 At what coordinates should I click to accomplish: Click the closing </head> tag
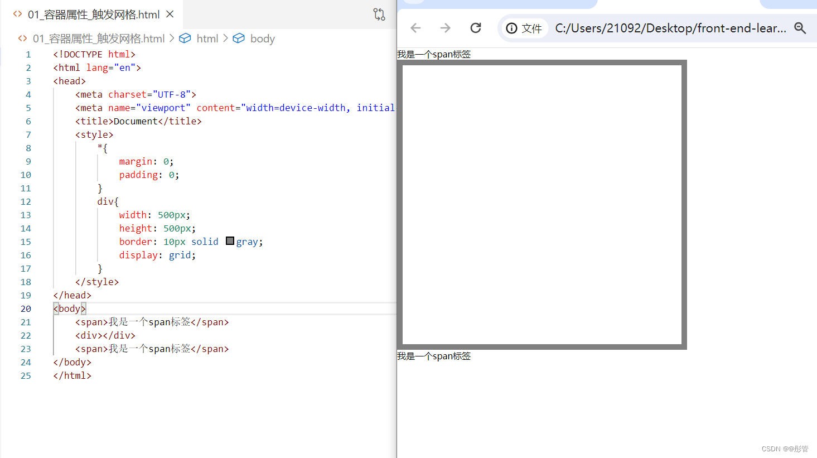point(72,295)
